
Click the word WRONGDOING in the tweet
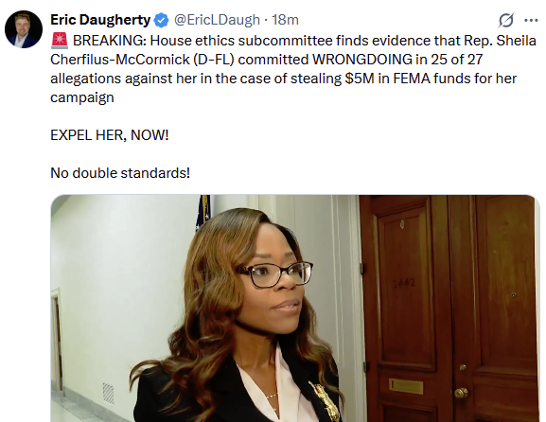point(362,60)
